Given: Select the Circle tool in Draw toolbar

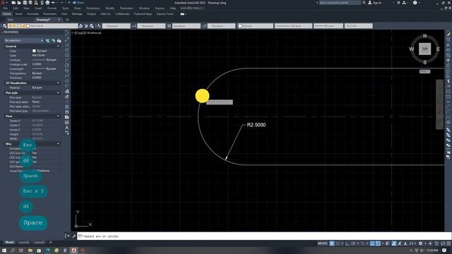Looking at the screenshot, I should (67, 66).
